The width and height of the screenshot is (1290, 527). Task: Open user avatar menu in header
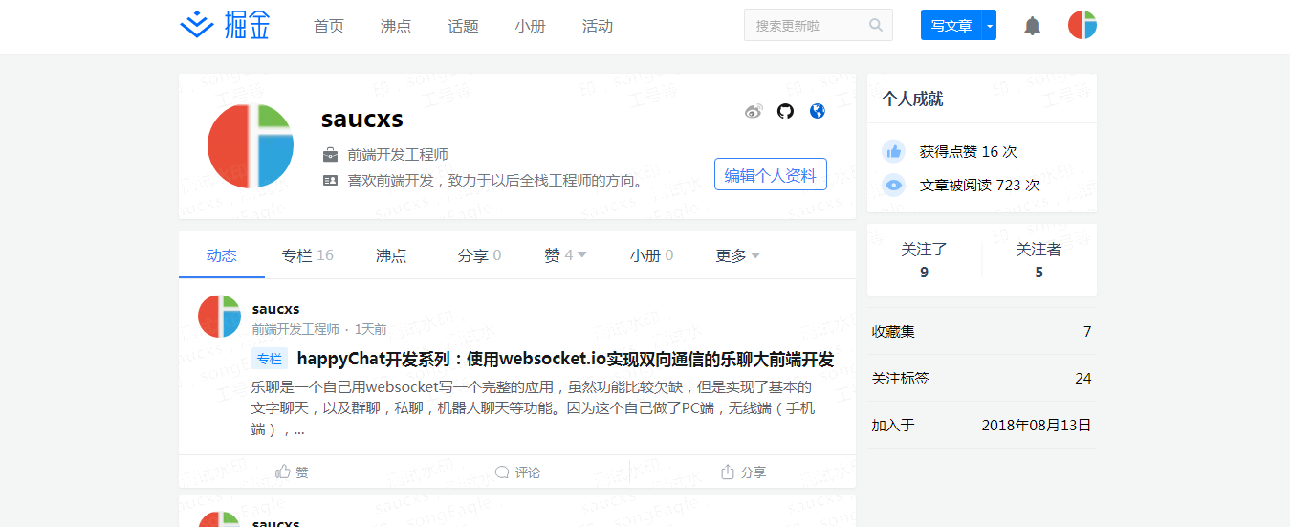[x=1082, y=25]
